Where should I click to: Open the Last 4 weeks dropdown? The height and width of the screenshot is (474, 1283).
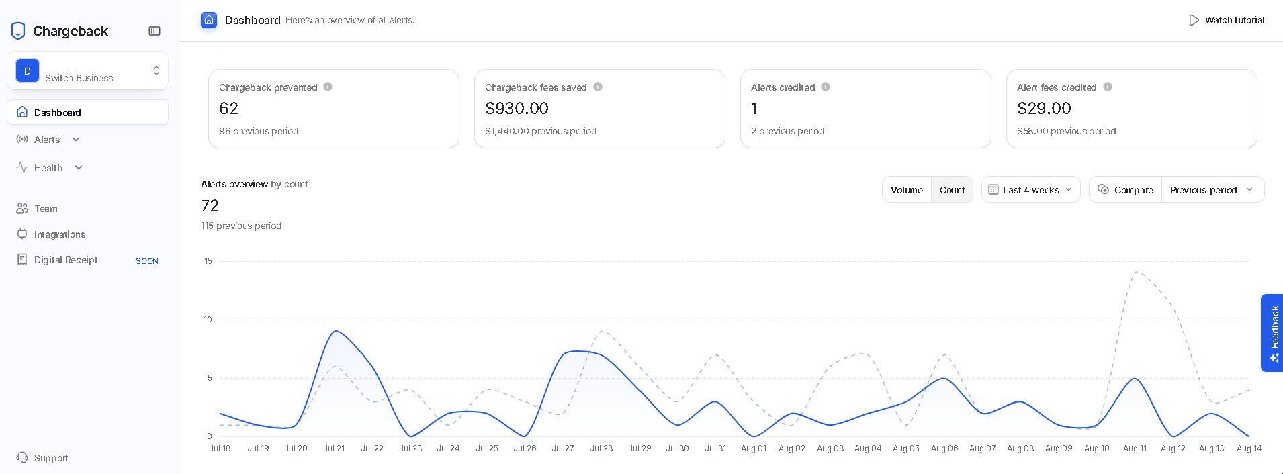pyautogui.click(x=1031, y=190)
